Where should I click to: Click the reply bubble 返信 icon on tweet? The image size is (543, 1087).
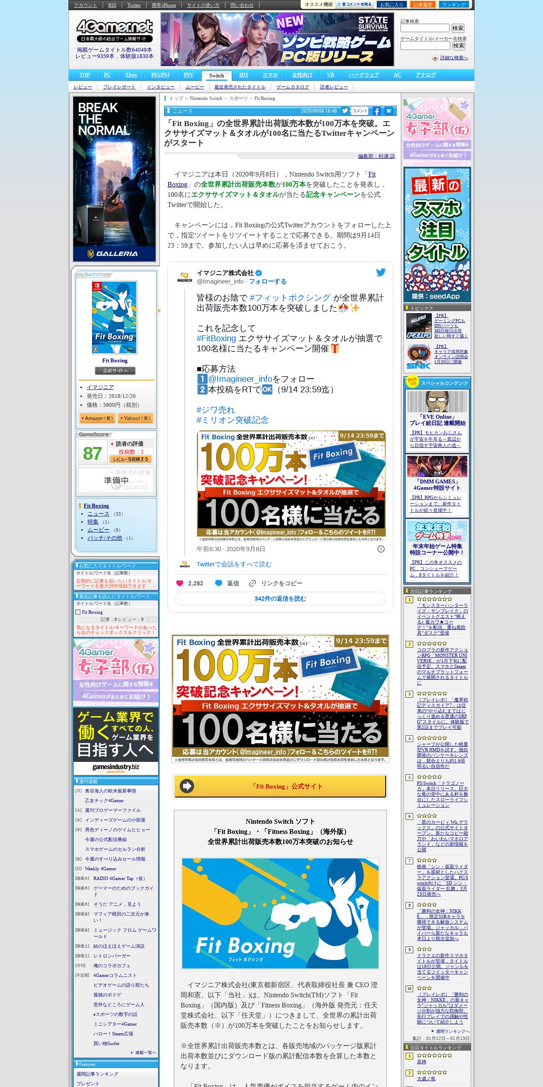[219, 583]
